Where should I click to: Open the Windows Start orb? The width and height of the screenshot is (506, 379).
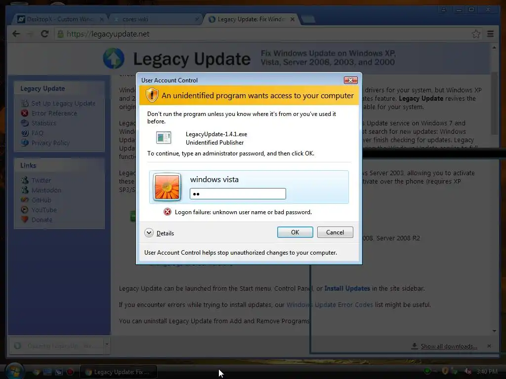point(15,371)
